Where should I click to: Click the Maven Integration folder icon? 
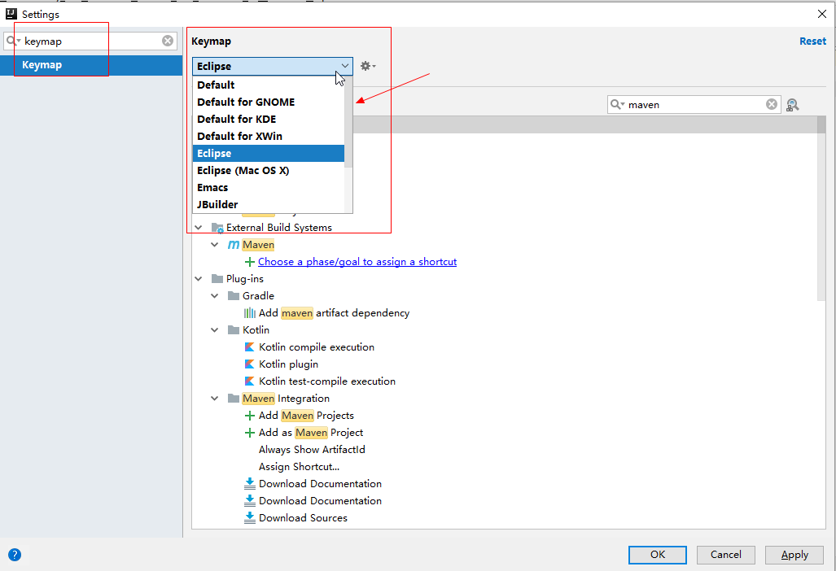[x=234, y=399]
